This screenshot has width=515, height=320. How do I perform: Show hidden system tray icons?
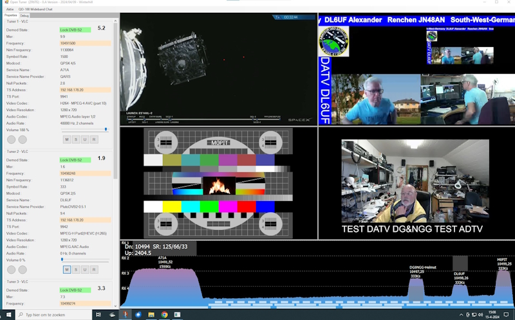click(461, 315)
